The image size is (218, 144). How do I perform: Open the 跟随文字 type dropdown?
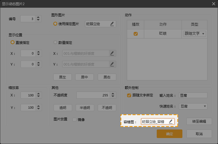point(194,34)
